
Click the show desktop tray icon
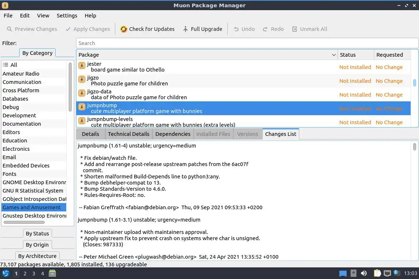[x=343, y=274]
